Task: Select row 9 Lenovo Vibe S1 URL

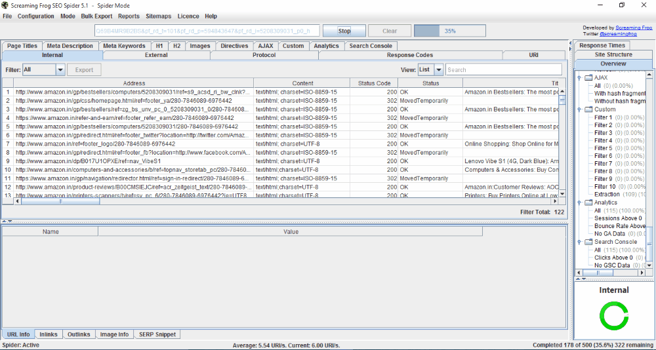Action: click(134, 161)
